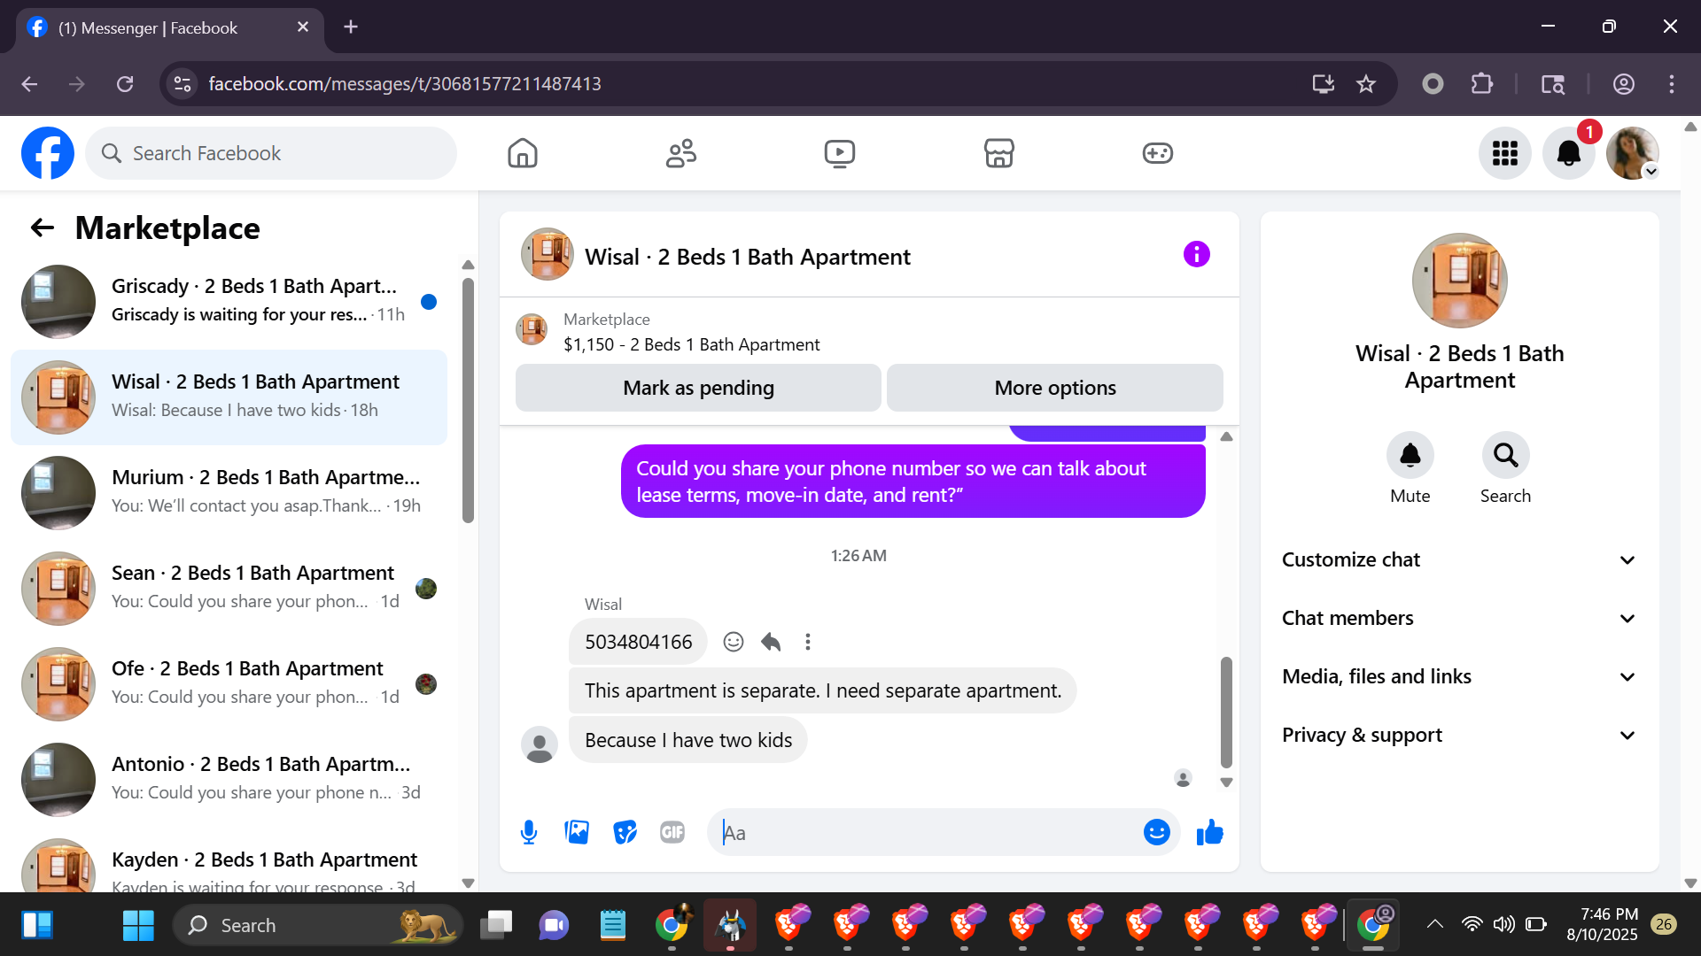1701x956 pixels.
Task: Open conversation information purple icon
Action: pyautogui.click(x=1196, y=255)
